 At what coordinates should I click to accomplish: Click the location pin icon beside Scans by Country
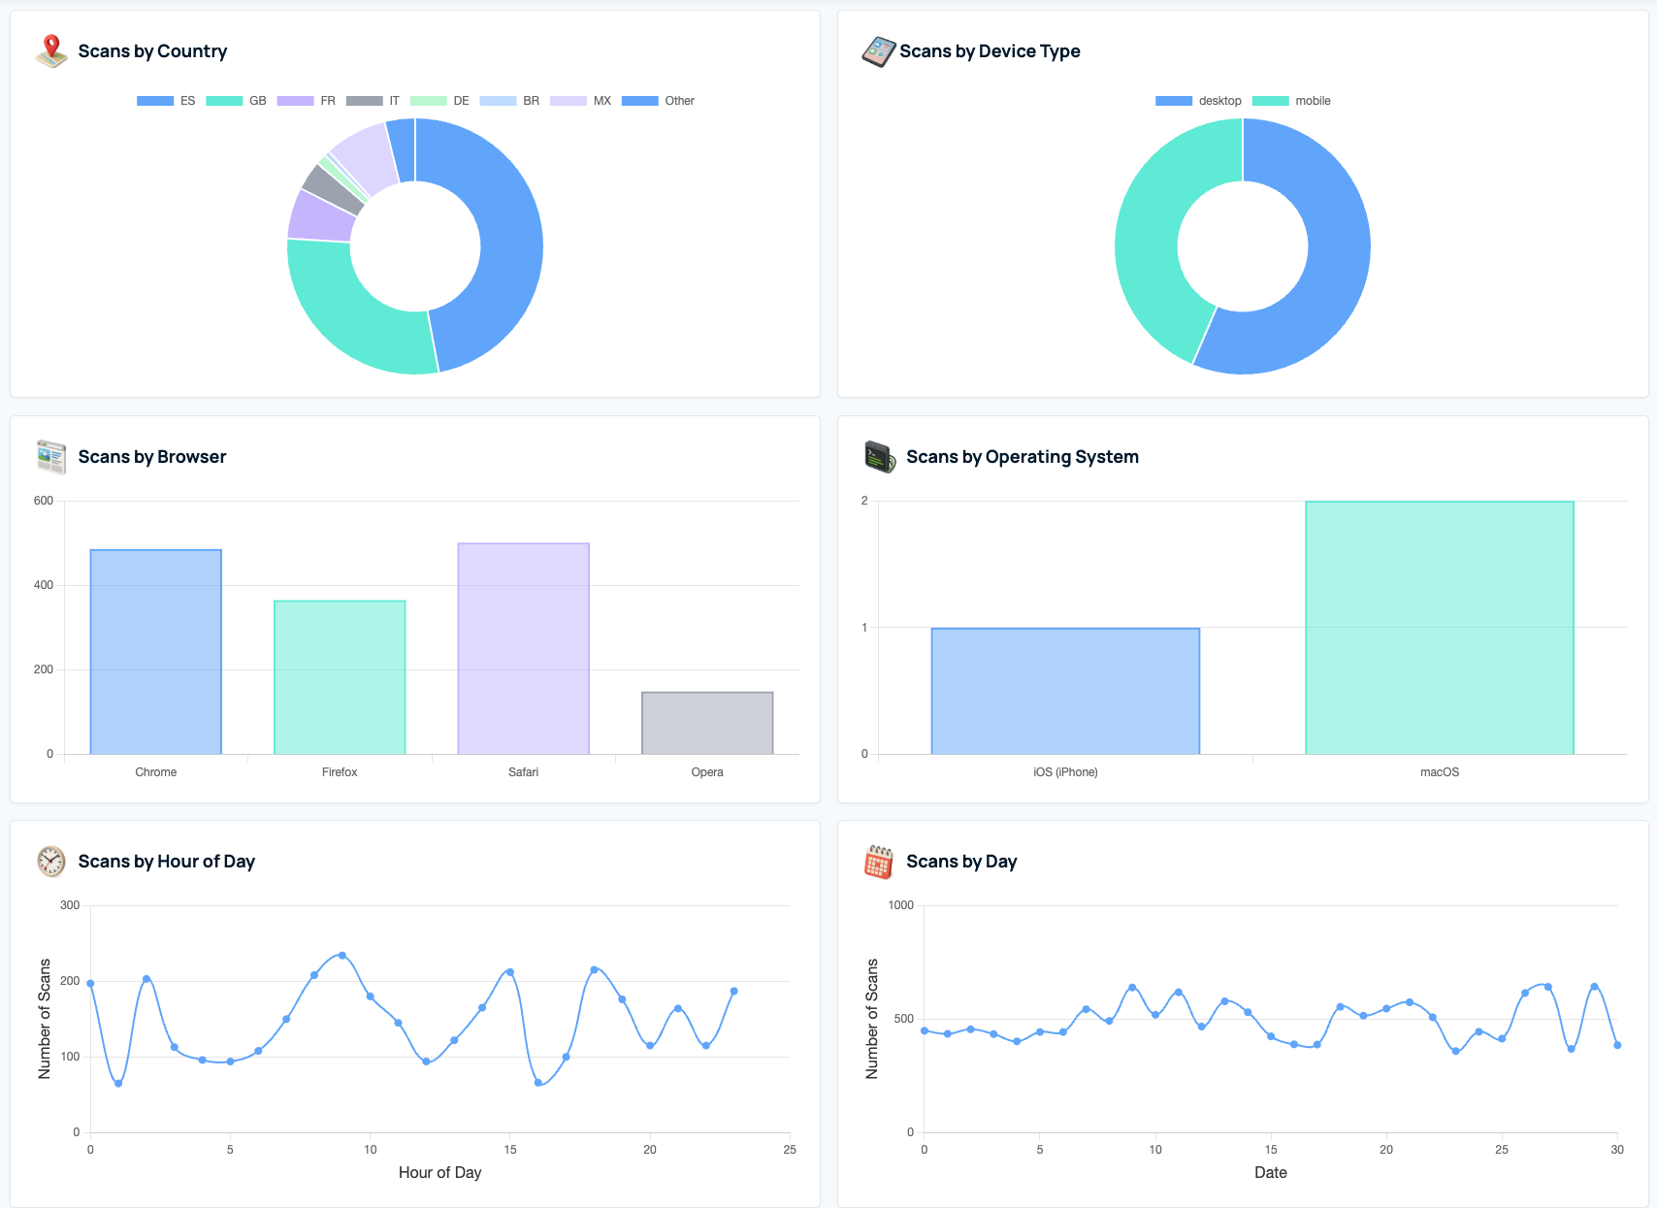(50, 50)
